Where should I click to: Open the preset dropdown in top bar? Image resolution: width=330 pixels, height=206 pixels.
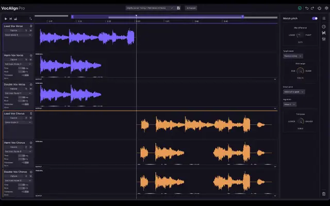(x=151, y=8)
